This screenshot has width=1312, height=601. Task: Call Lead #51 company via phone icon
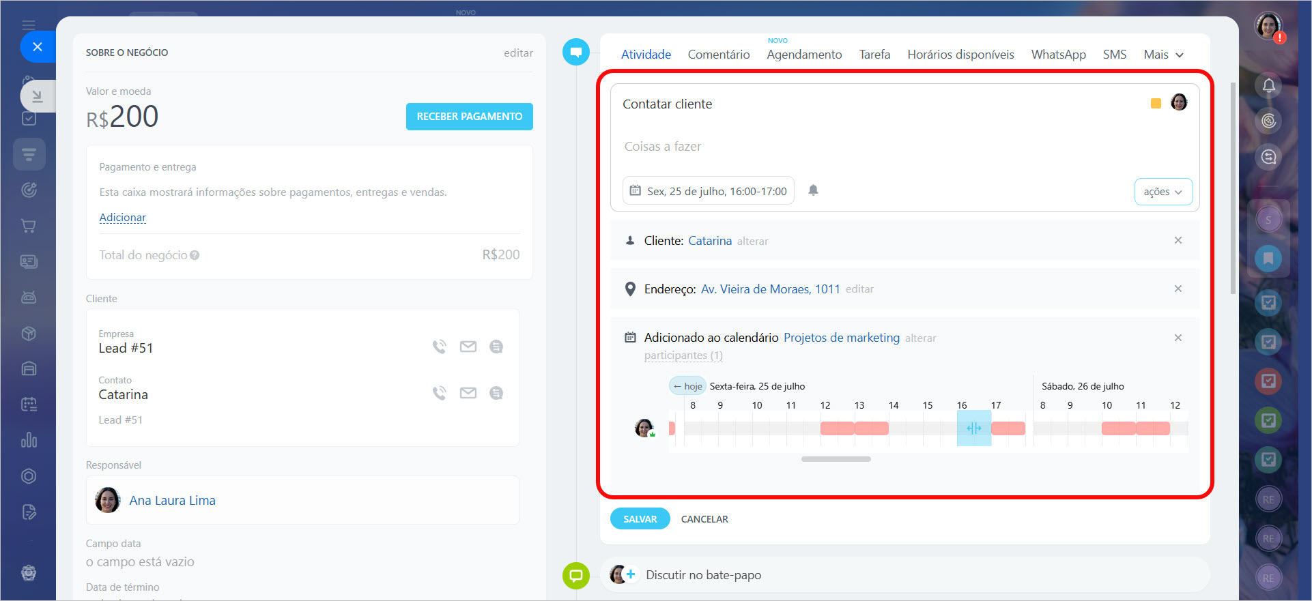tap(439, 347)
